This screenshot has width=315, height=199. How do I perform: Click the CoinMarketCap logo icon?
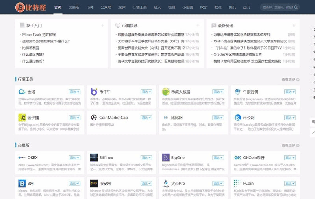click(x=94, y=118)
